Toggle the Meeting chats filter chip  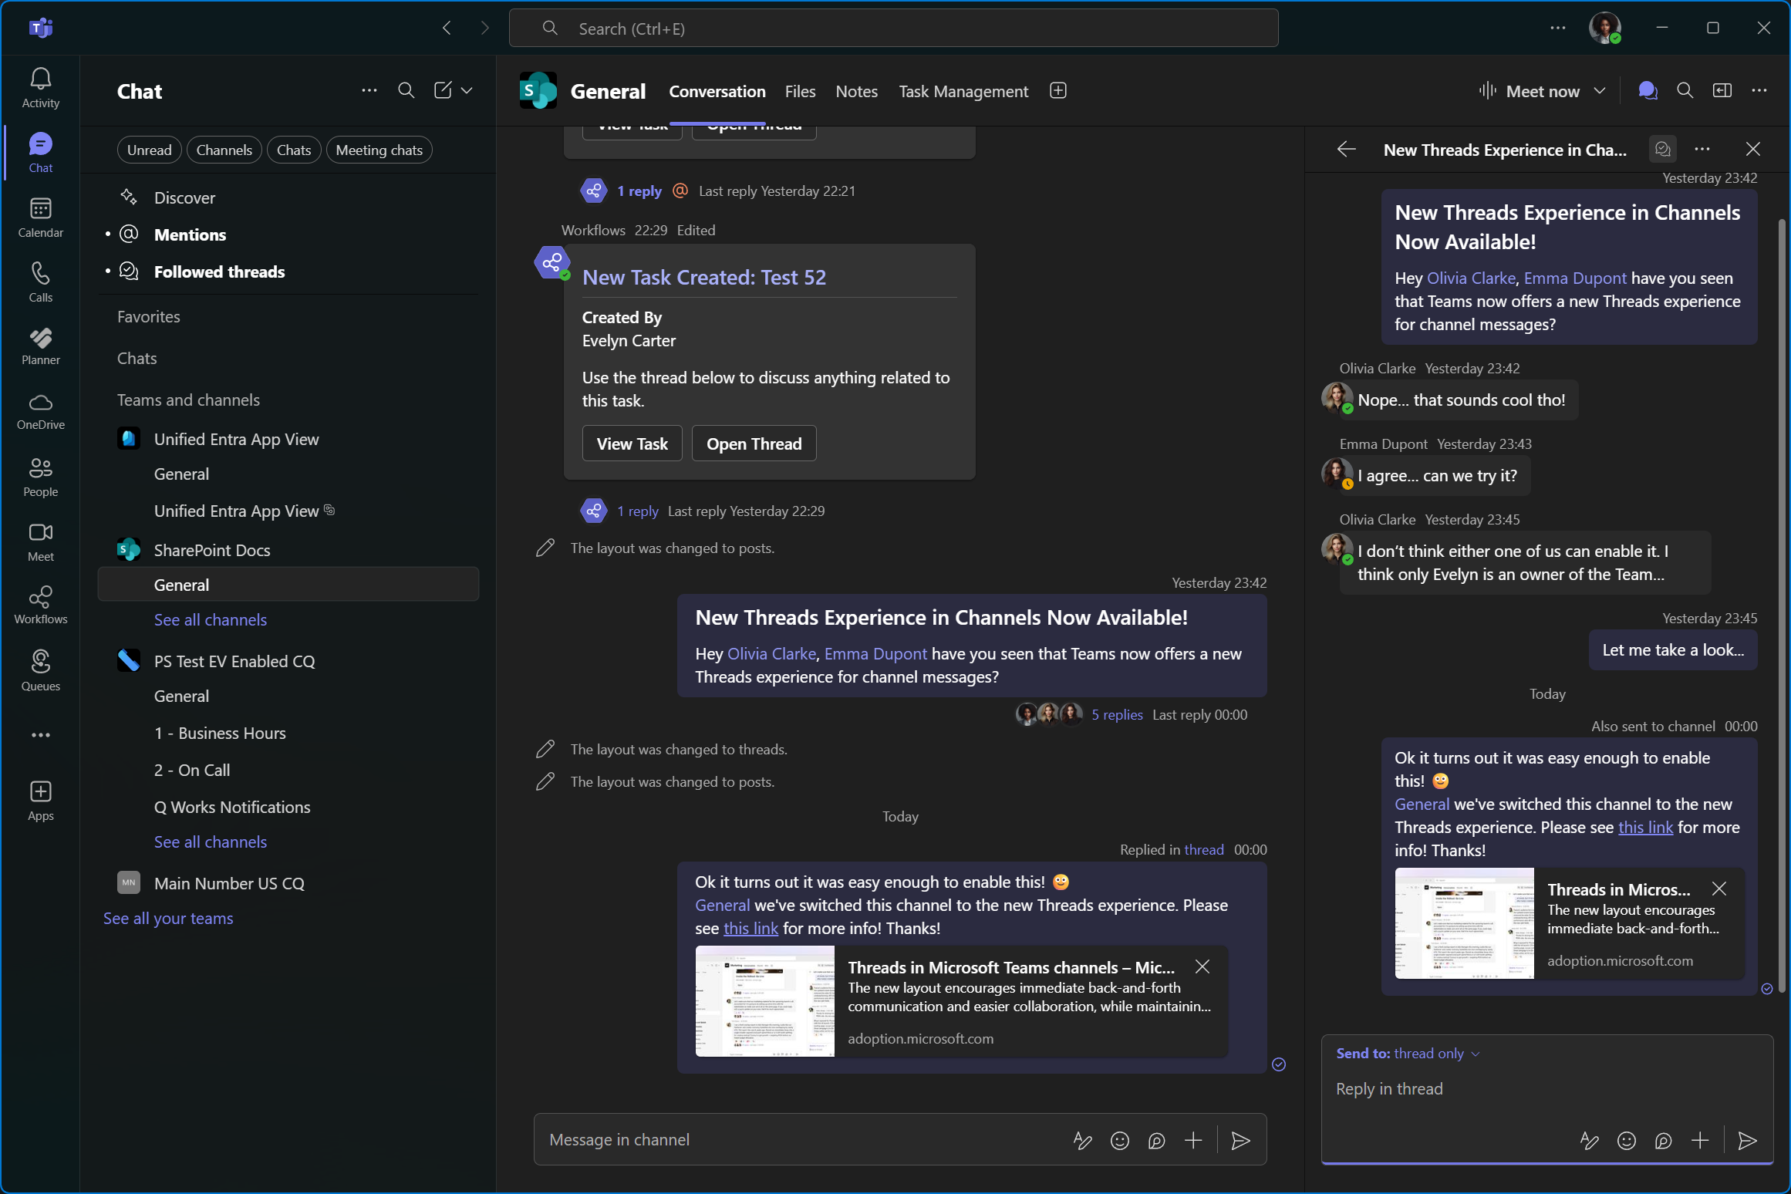[379, 150]
